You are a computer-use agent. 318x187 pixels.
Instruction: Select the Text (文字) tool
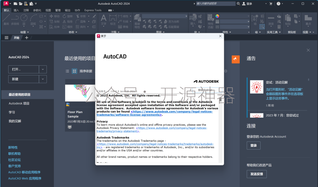click(x=104, y=20)
